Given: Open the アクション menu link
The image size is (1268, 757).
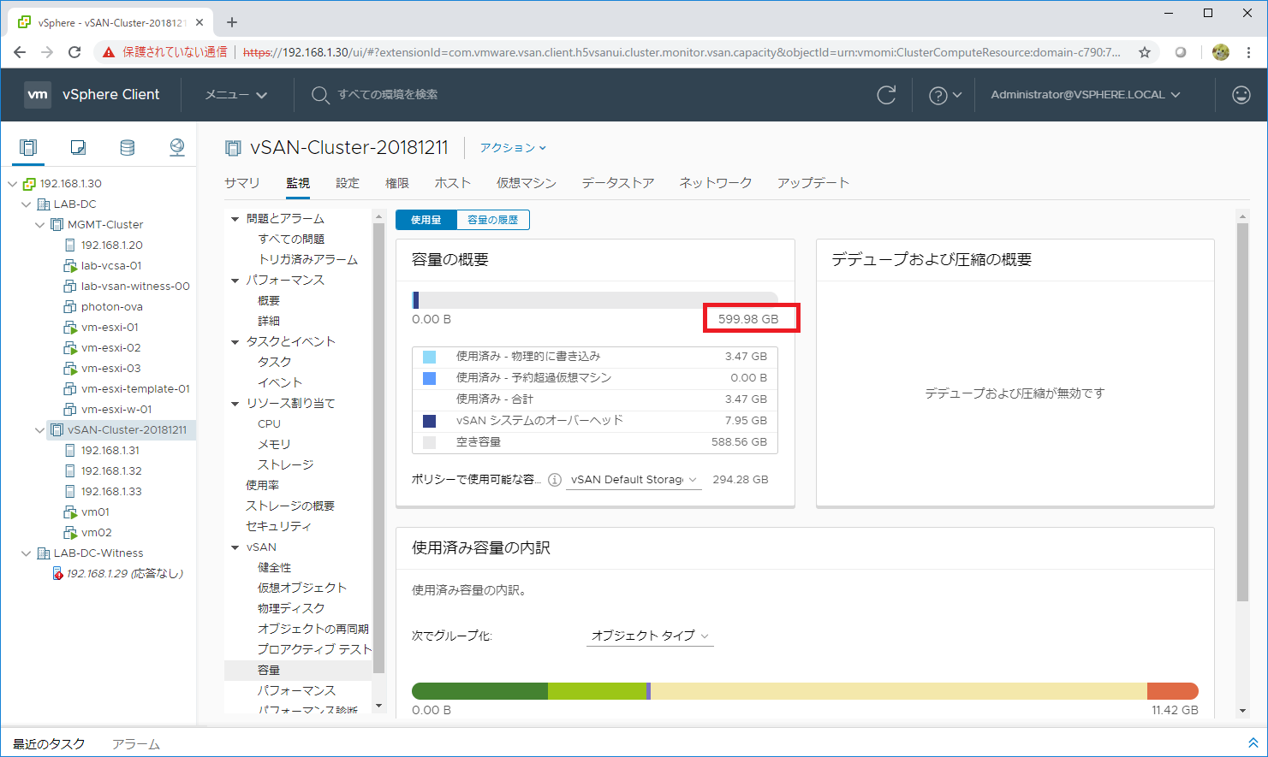Looking at the screenshot, I should pos(512,148).
